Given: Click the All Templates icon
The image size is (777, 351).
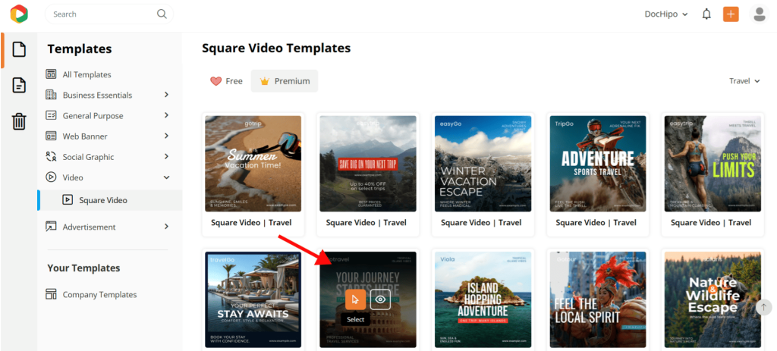Looking at the screenshot, I should tap(51, 74).
